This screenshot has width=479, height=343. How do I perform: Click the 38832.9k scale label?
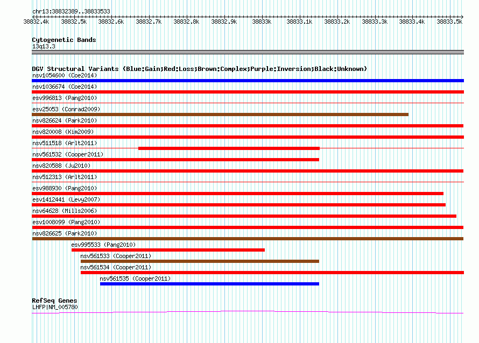click(x=224, y=22)
